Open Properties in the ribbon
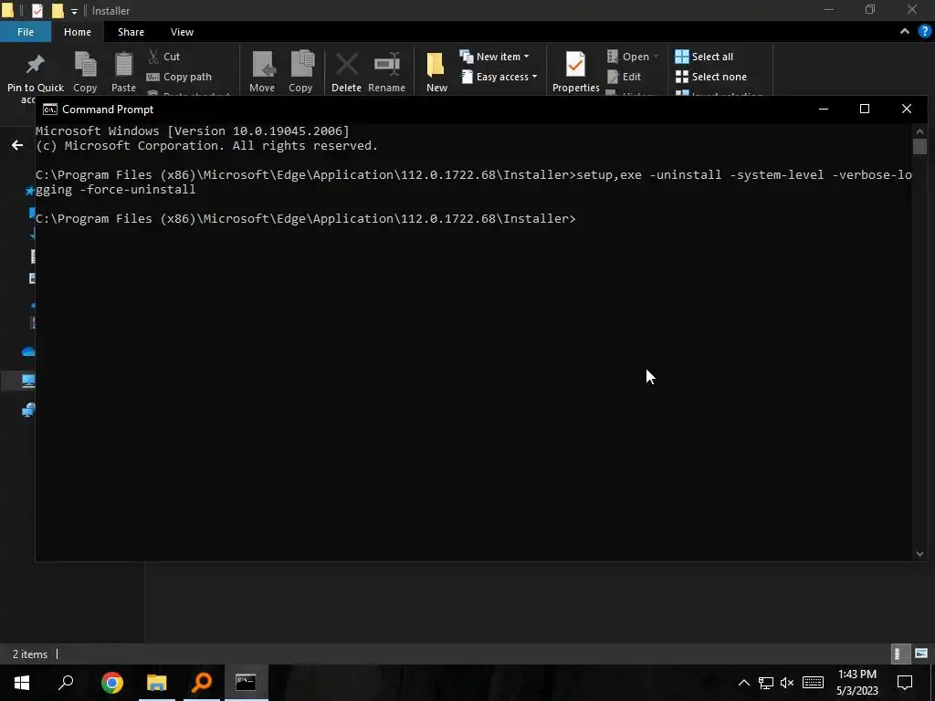935x701 pixels. [576, 71]
